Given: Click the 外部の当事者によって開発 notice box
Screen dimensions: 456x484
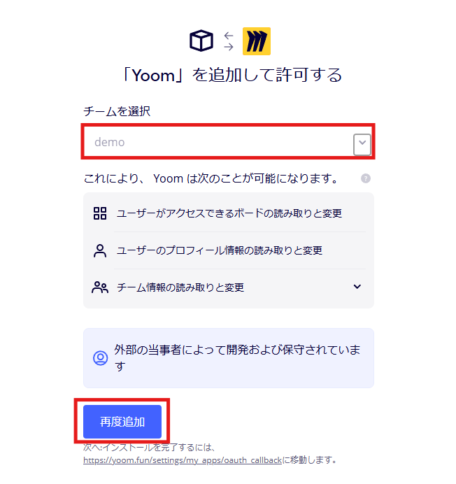Looking at the screenshot, I should tap(229, 358).
